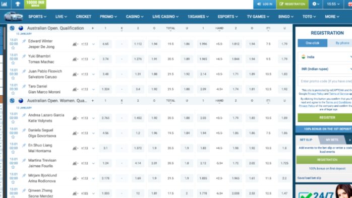Viewport: 352px width, 198px height.
Task: Add Edward Winter match to favorites star
Action: (13, 48)
